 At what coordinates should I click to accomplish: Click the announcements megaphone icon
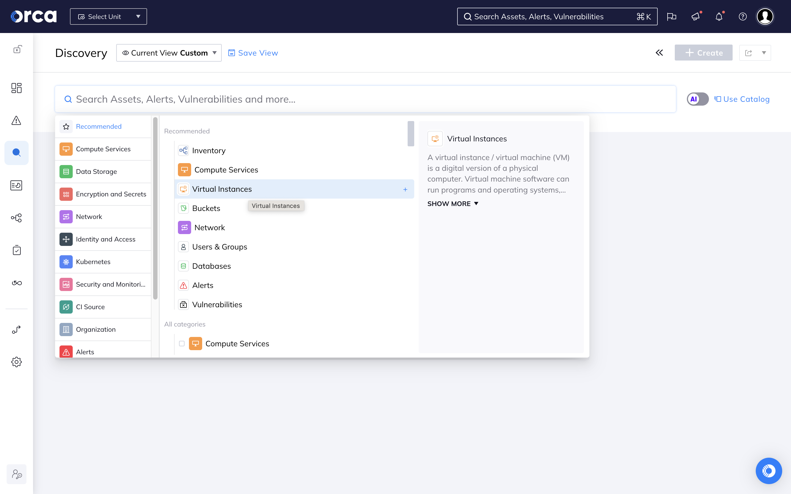coord(695,16)
